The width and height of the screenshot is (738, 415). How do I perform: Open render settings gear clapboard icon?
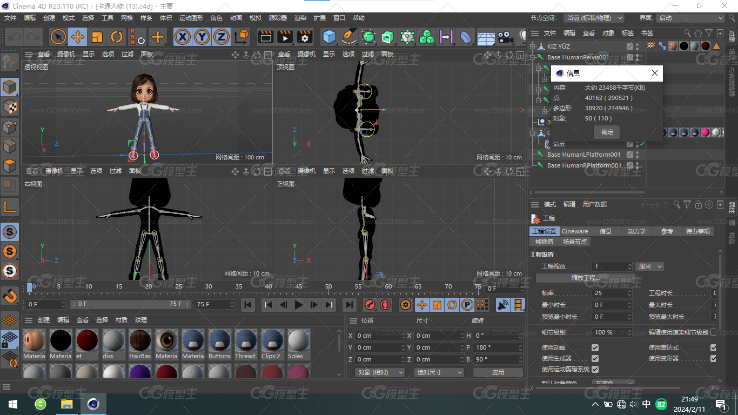point(305,37)
